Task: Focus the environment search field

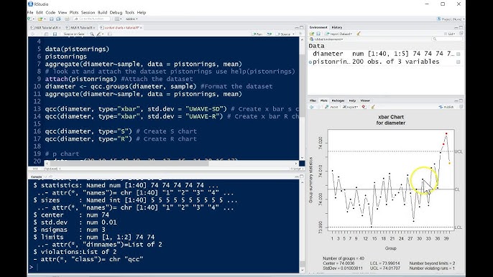Action: pos(448,39)
